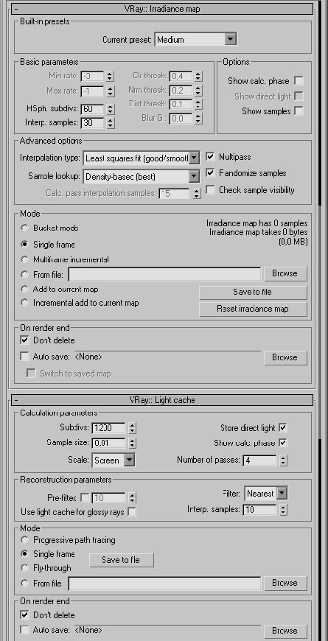Viewport: 328px width, 641px height.
Task: Click the Calc. pass interpolation samples spinner
Action: pyautogui.click(x=197, y=193)
